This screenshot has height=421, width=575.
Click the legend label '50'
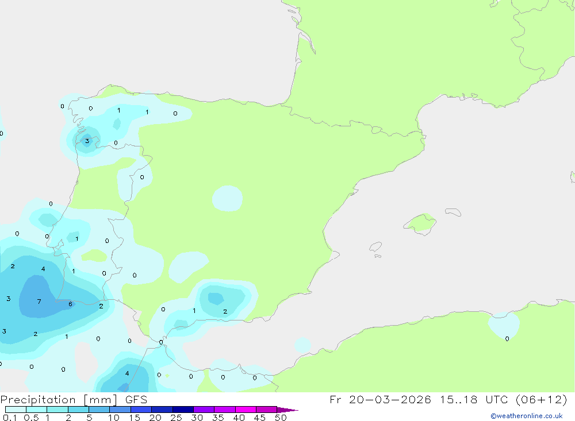click(281, 418)
